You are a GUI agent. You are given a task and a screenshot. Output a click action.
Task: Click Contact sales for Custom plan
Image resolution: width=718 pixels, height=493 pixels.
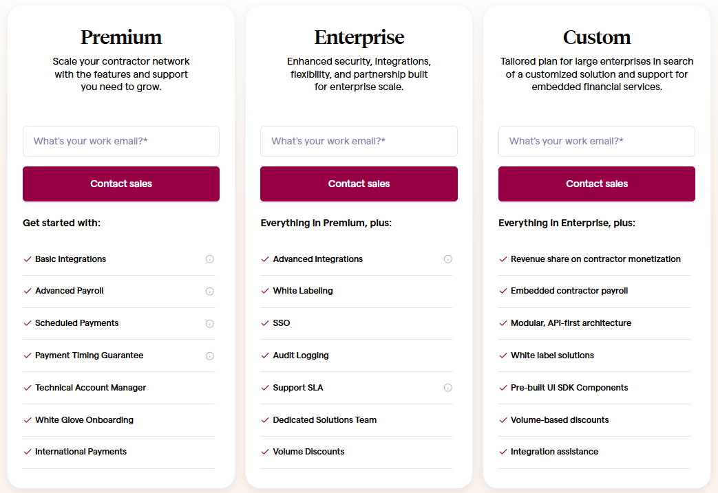[597, 184]
